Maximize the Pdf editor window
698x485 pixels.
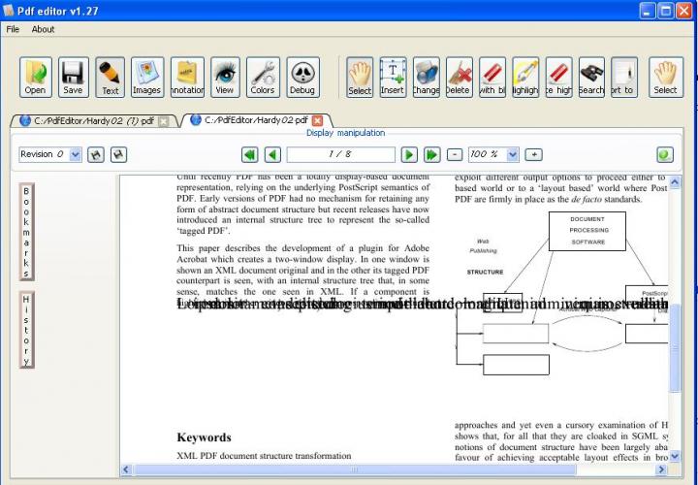[x=666, y=11]
